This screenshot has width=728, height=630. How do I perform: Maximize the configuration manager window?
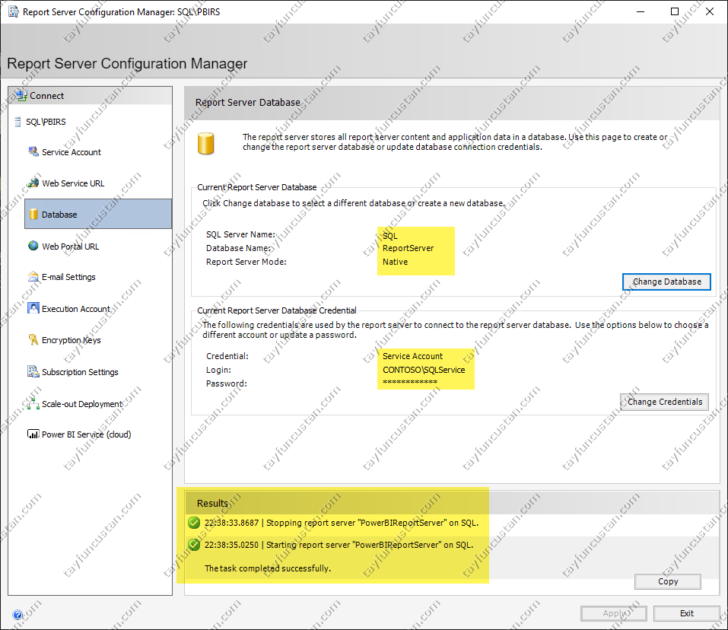click(675, 11)
